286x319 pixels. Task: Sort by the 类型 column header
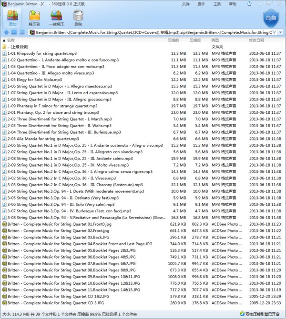215,40
